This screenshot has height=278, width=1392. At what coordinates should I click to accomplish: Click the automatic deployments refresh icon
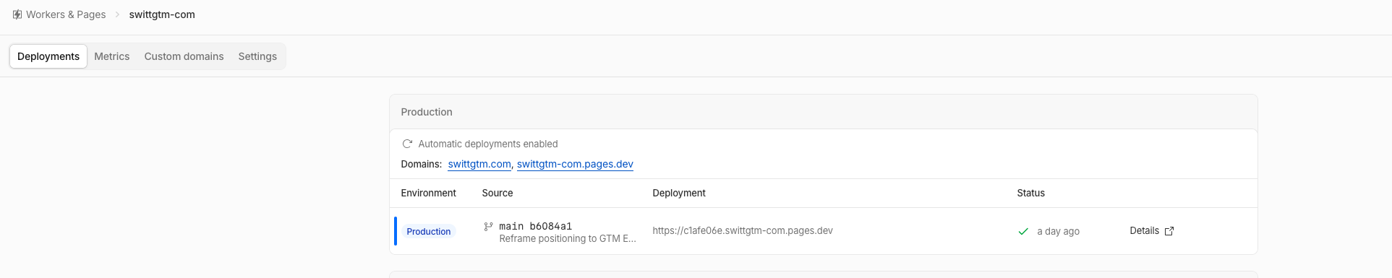[x=407, y=144]
